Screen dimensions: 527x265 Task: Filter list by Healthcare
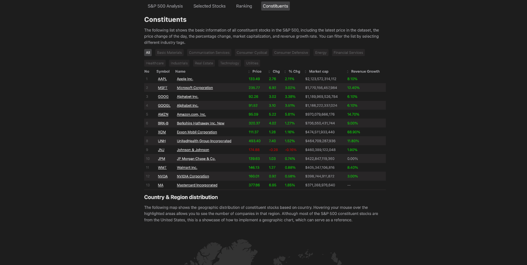155,63
